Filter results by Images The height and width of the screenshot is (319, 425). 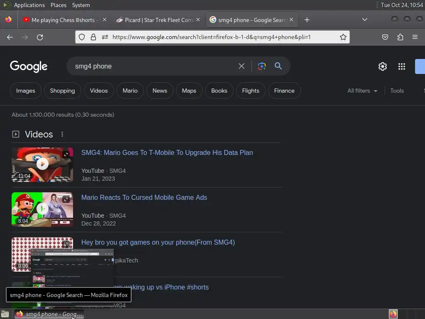(25, 91)
